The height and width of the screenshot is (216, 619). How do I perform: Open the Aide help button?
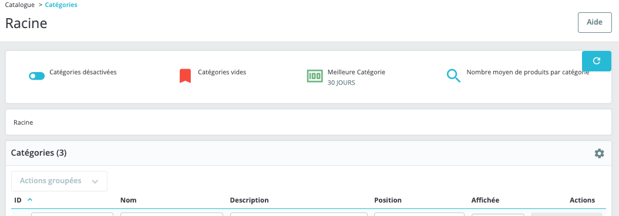594,22
